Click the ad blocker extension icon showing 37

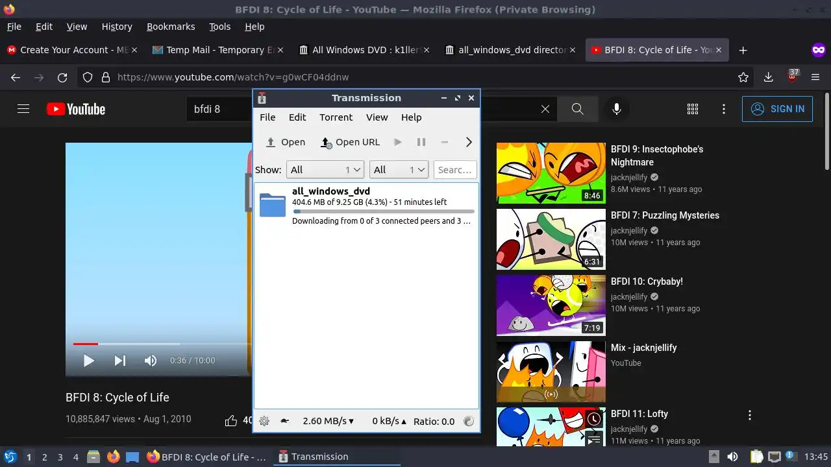792,77
